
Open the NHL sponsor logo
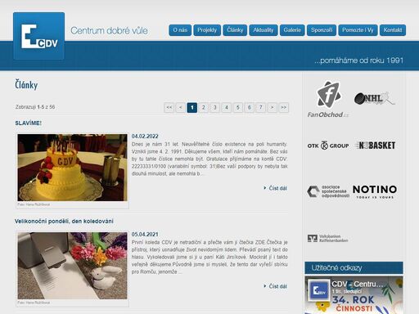375,99
